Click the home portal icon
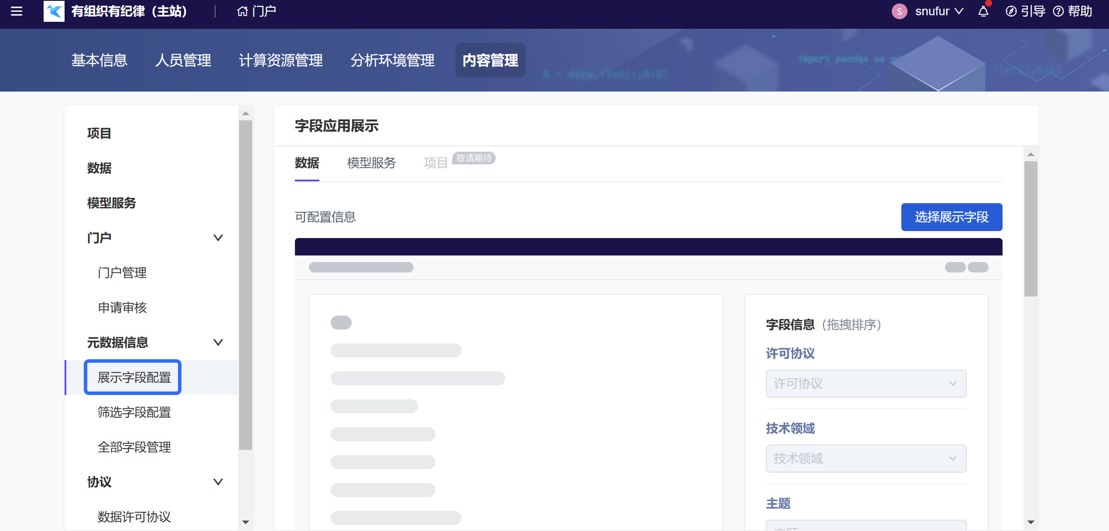Viewport: 1109px width, 531px height. click(x=242, y=11)
